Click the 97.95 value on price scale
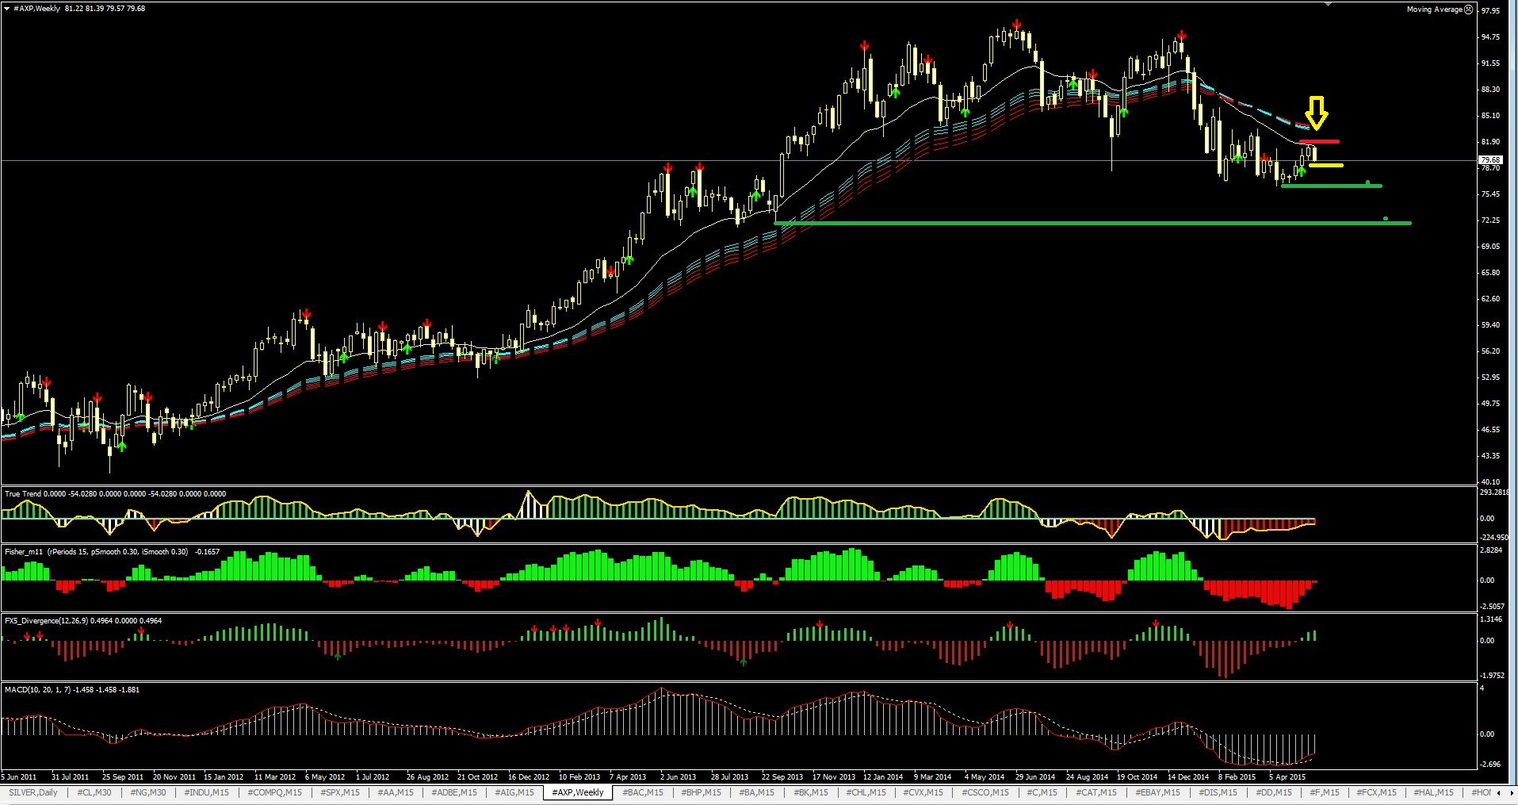Viewport: 1518px width, 805px height. 1490,11
